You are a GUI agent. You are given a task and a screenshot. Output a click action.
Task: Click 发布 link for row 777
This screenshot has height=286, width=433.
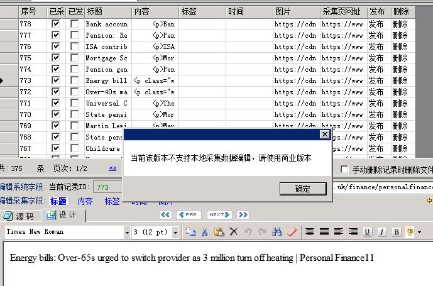[376, 35]
